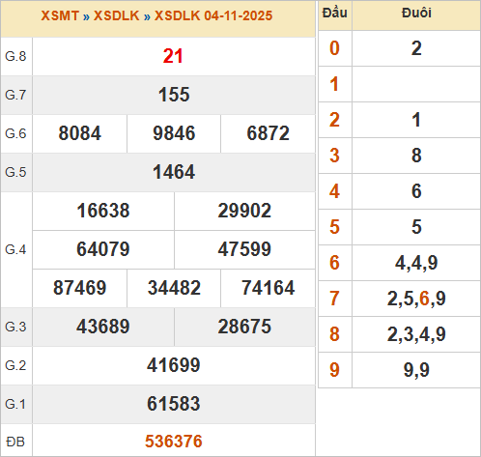Image resolution: width=481 pixels, height=457 pixels.
Task: Click the G.6 number 6872
Action: pos(268,133)
